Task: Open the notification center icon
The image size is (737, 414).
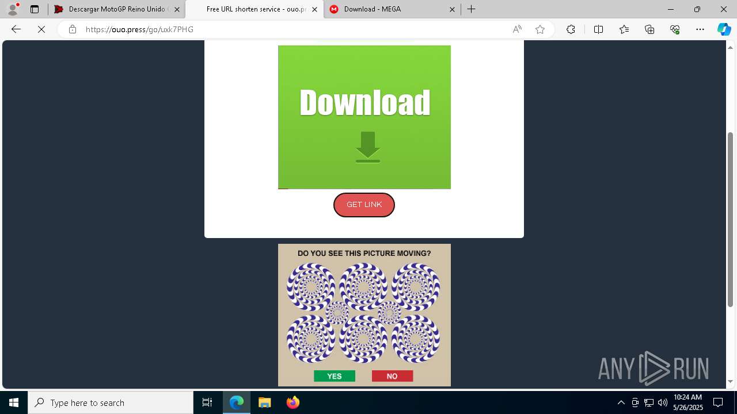Action: (718, 402)
